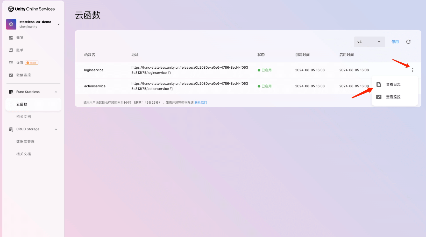Click the Unity Online Services logo
The width and height of the screenshot is (426, 237).
tap(31, 9)
